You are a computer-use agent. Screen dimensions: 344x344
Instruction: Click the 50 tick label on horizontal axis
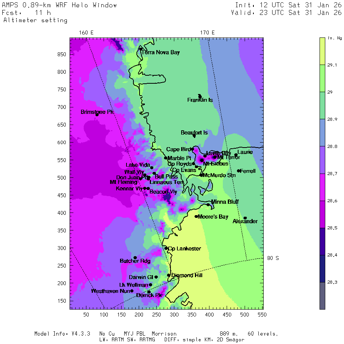click(x=86, y=315)
